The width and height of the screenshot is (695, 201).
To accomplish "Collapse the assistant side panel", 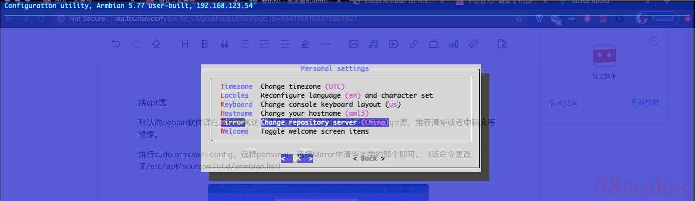I will click(x=653, y=41).
